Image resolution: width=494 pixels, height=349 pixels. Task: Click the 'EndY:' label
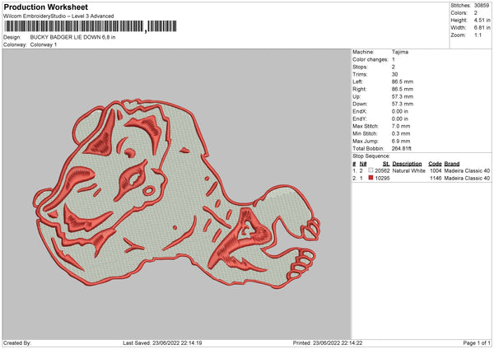360,119
